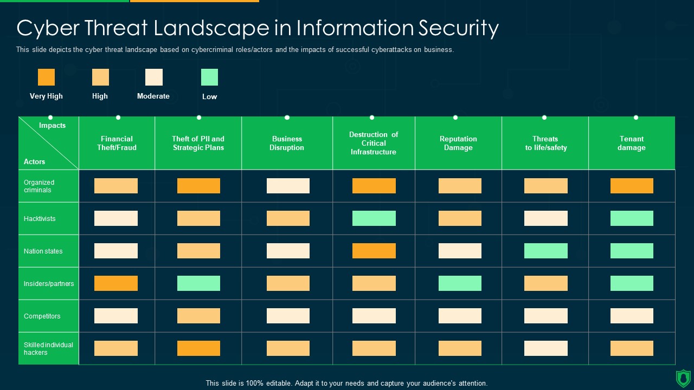Select the Skilled individual hackers row label
Screen dimensions: 694x390
[48, 349]
